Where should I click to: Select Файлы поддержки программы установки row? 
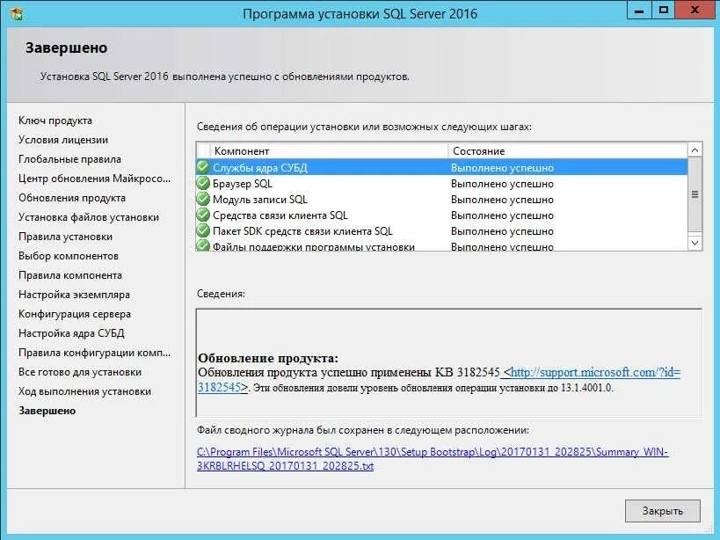click(441, 245)
